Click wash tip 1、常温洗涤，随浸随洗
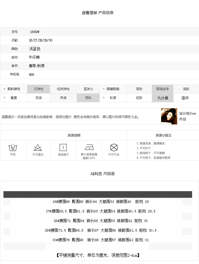Viewport: 199px width, 264px height. click(151, 144)
